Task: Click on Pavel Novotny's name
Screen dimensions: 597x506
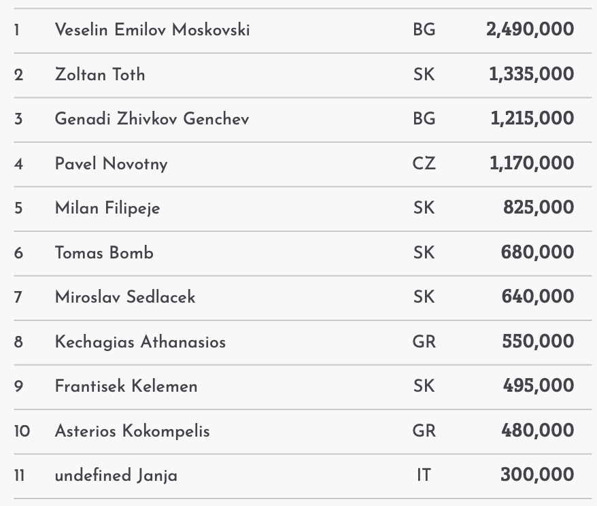Action: click(111, 164)
